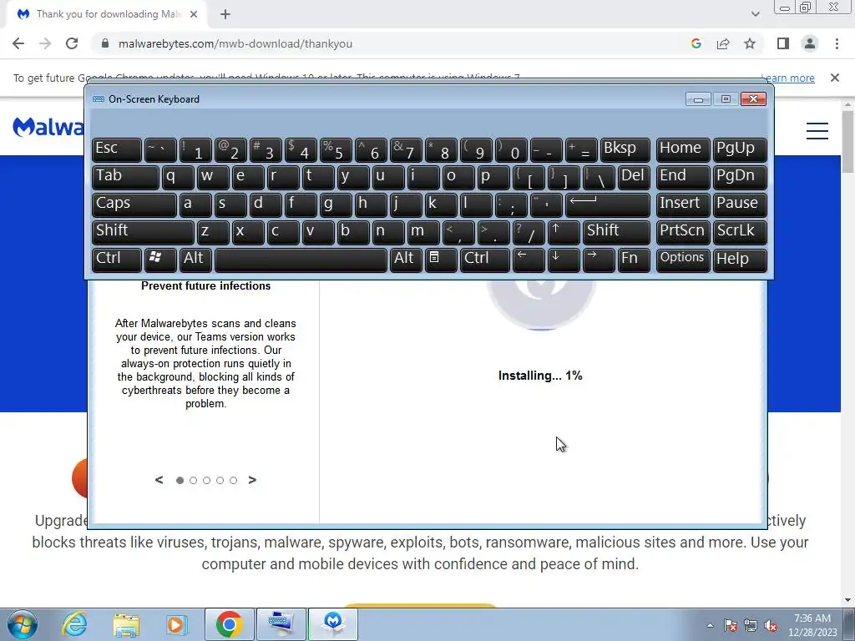Click the Help key on keyboard

point(740,259)
